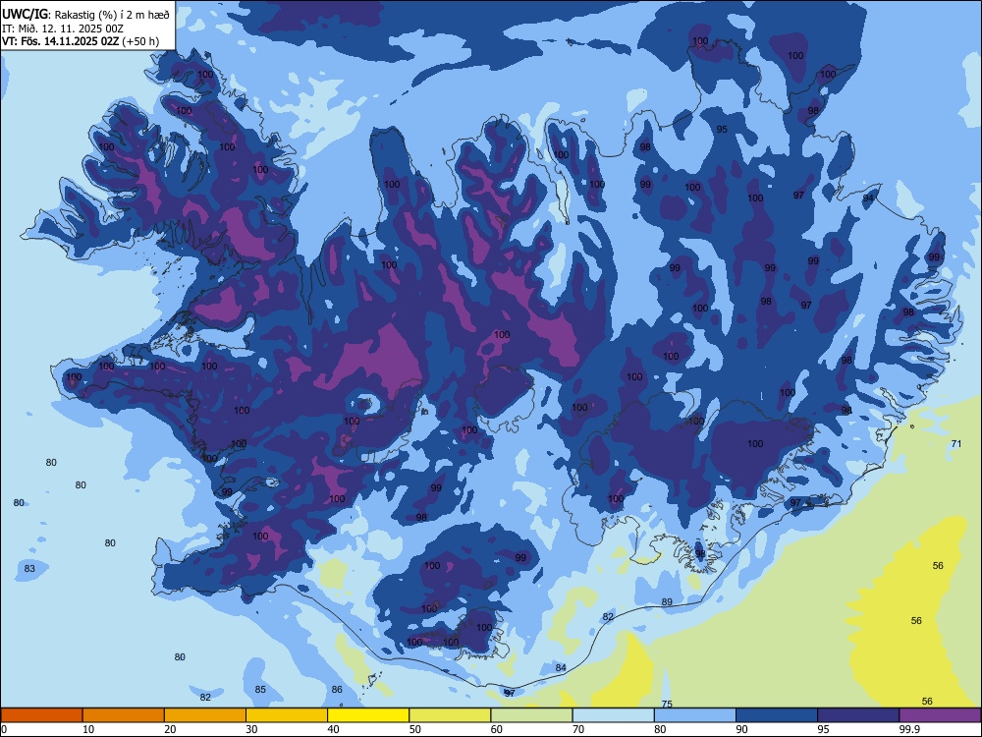This screenshot has height=737, width=982.
Task: Click the dark orange 0–10 legend swatch
Action: pyautogui.click(x=41, y=715)
